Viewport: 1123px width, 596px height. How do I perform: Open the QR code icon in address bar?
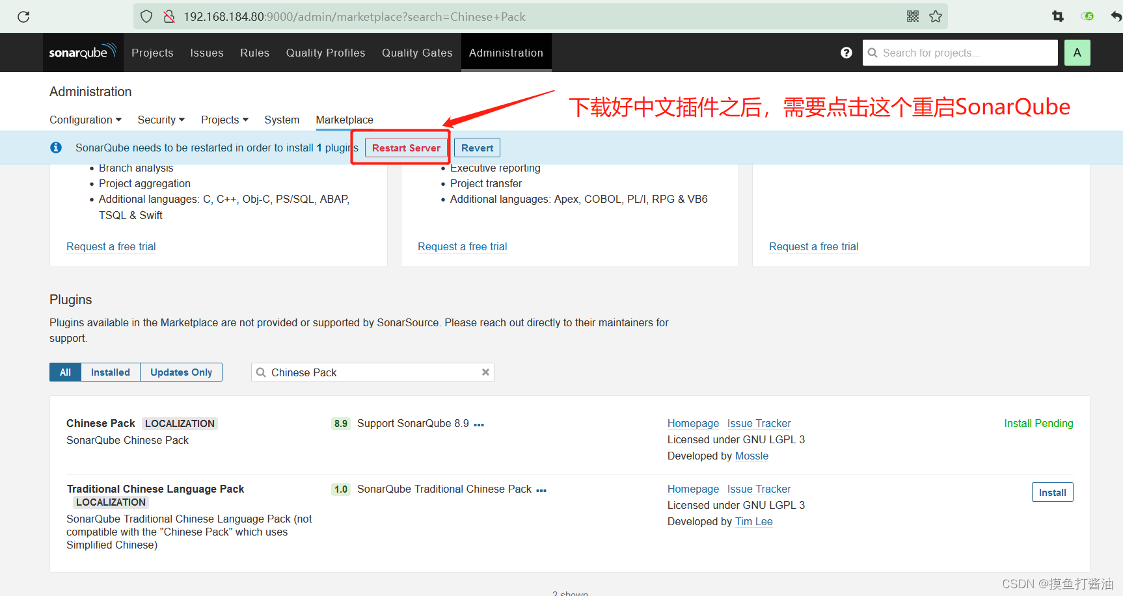coord(913,17)
